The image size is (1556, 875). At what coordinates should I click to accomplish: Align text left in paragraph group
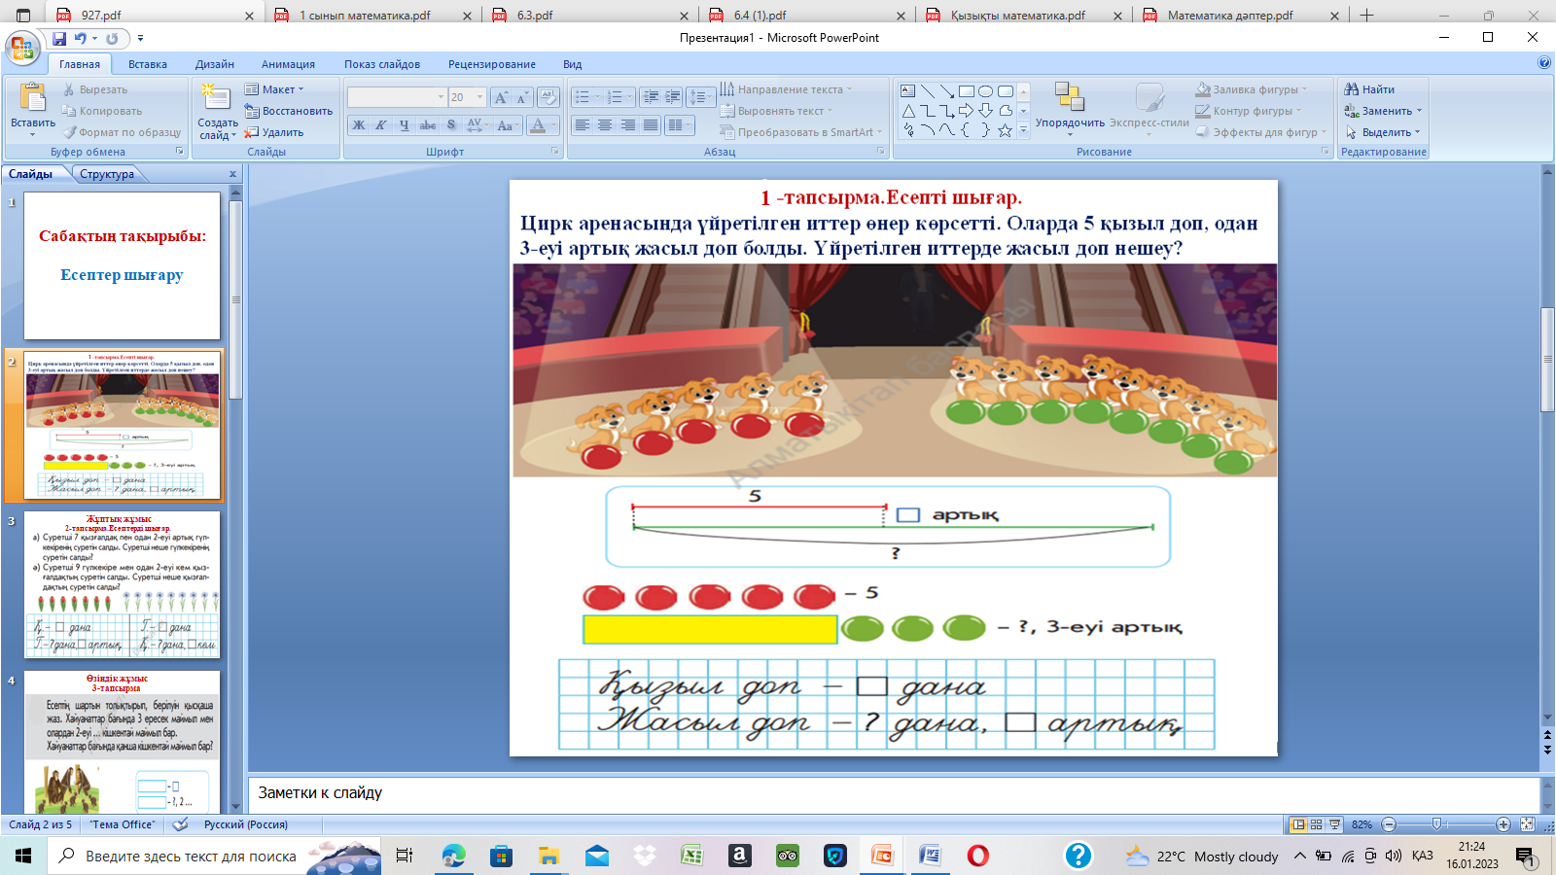pyautogui.click(x=582, y=125)
